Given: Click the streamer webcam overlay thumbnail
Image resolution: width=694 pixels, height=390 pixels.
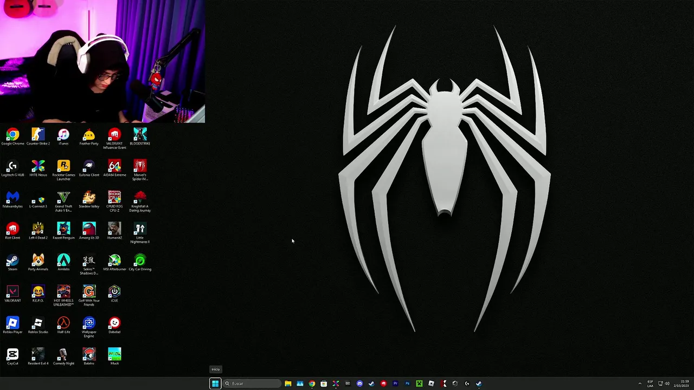Looking at the screenshot, I should point(102,61).
